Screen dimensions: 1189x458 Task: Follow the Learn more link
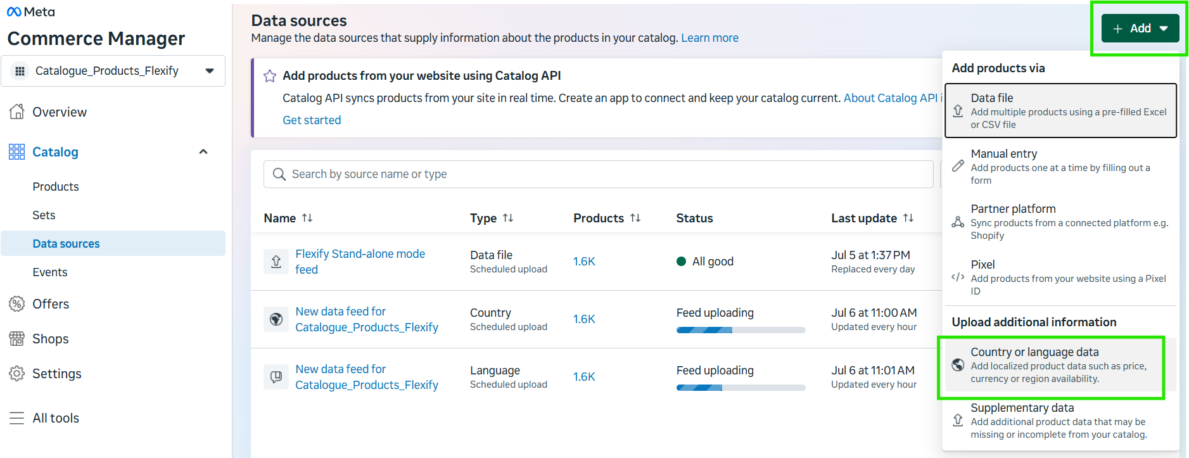click(709, 38)
